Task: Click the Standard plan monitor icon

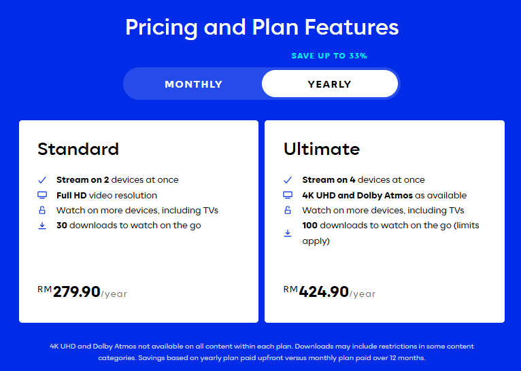Action: 42,195
